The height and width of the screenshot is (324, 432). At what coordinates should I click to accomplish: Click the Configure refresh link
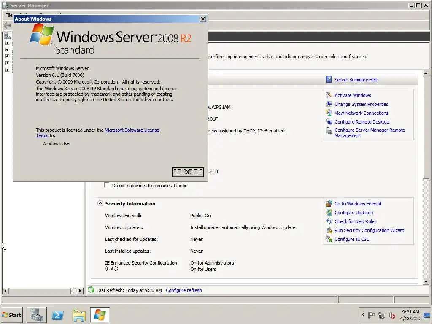click(x=184, y=290)
